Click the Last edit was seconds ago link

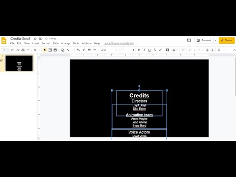click(119, 43)
